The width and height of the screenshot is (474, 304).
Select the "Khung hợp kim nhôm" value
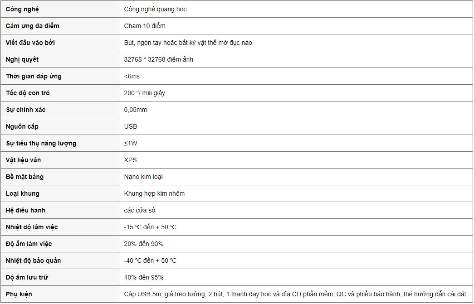154,193
